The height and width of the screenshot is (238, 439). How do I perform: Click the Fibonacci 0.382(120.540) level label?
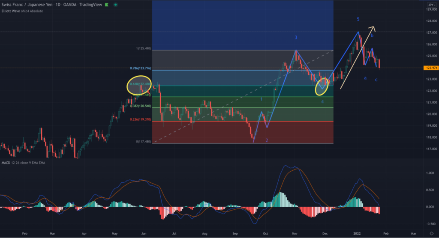pyautogui.click(x=141, y=106)
